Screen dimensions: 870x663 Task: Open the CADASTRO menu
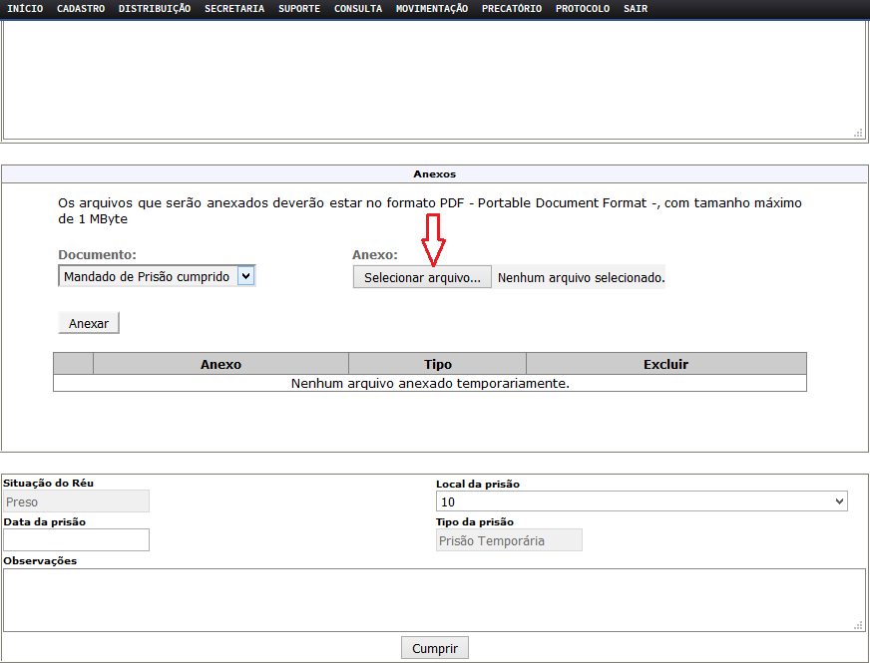(81, 9)
